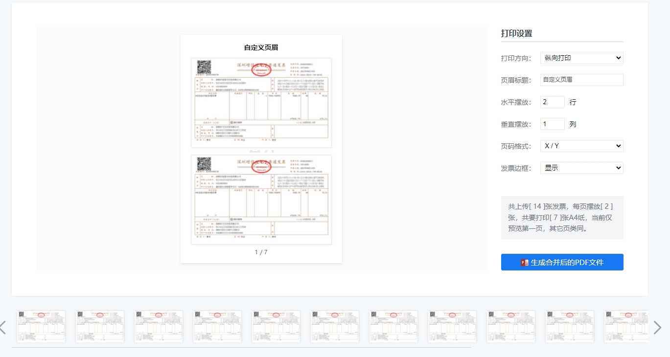Click the right arrow of thumbnail carousel
Viewport: 670px width, 357px height.
[657, 327]
